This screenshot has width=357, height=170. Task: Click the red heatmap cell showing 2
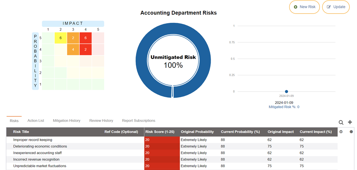click(86, 50)
